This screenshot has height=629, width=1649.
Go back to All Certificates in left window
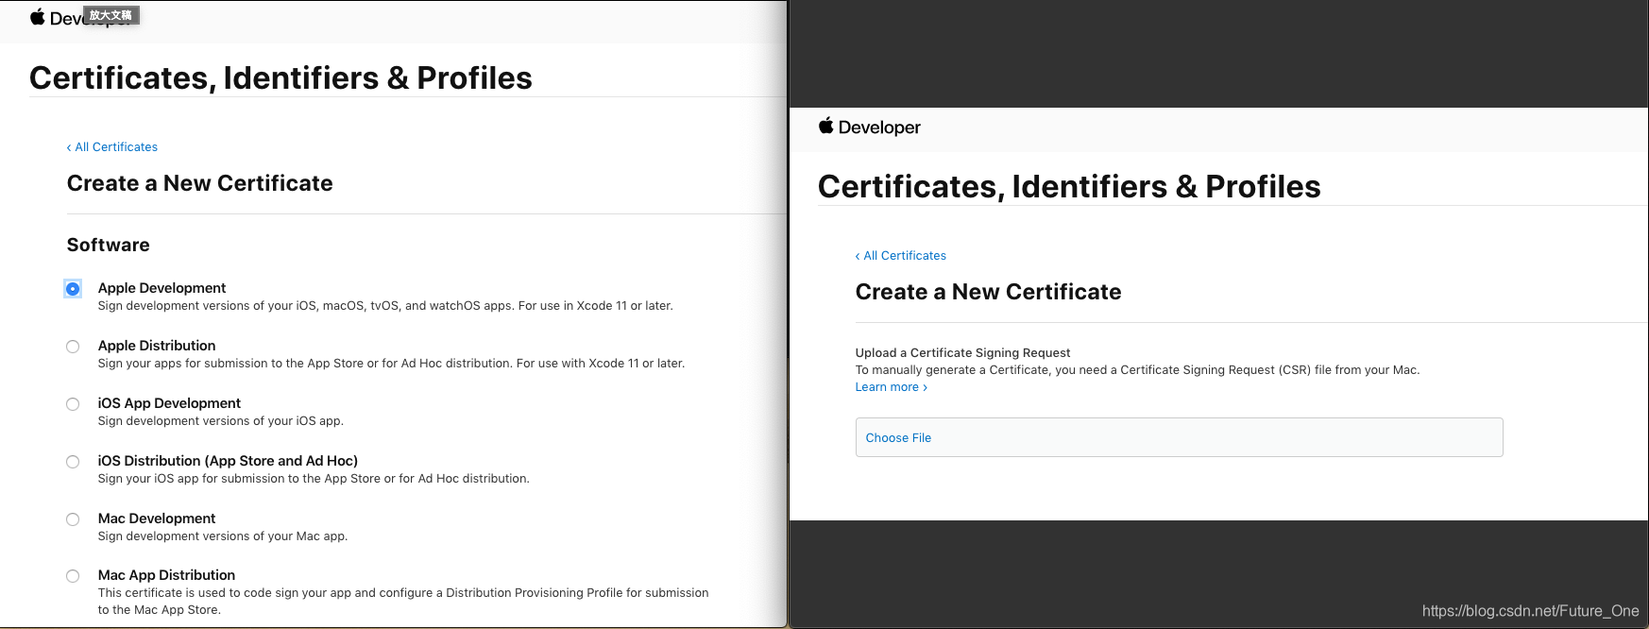(x=112, y=147)
